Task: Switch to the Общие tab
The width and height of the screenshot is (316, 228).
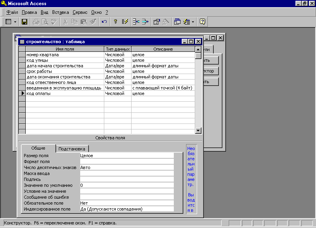Action: [38, 148]
